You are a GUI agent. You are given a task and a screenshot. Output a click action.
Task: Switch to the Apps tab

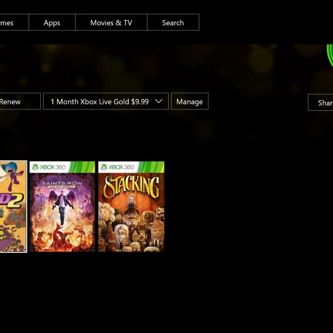click(x=52, y=23)
